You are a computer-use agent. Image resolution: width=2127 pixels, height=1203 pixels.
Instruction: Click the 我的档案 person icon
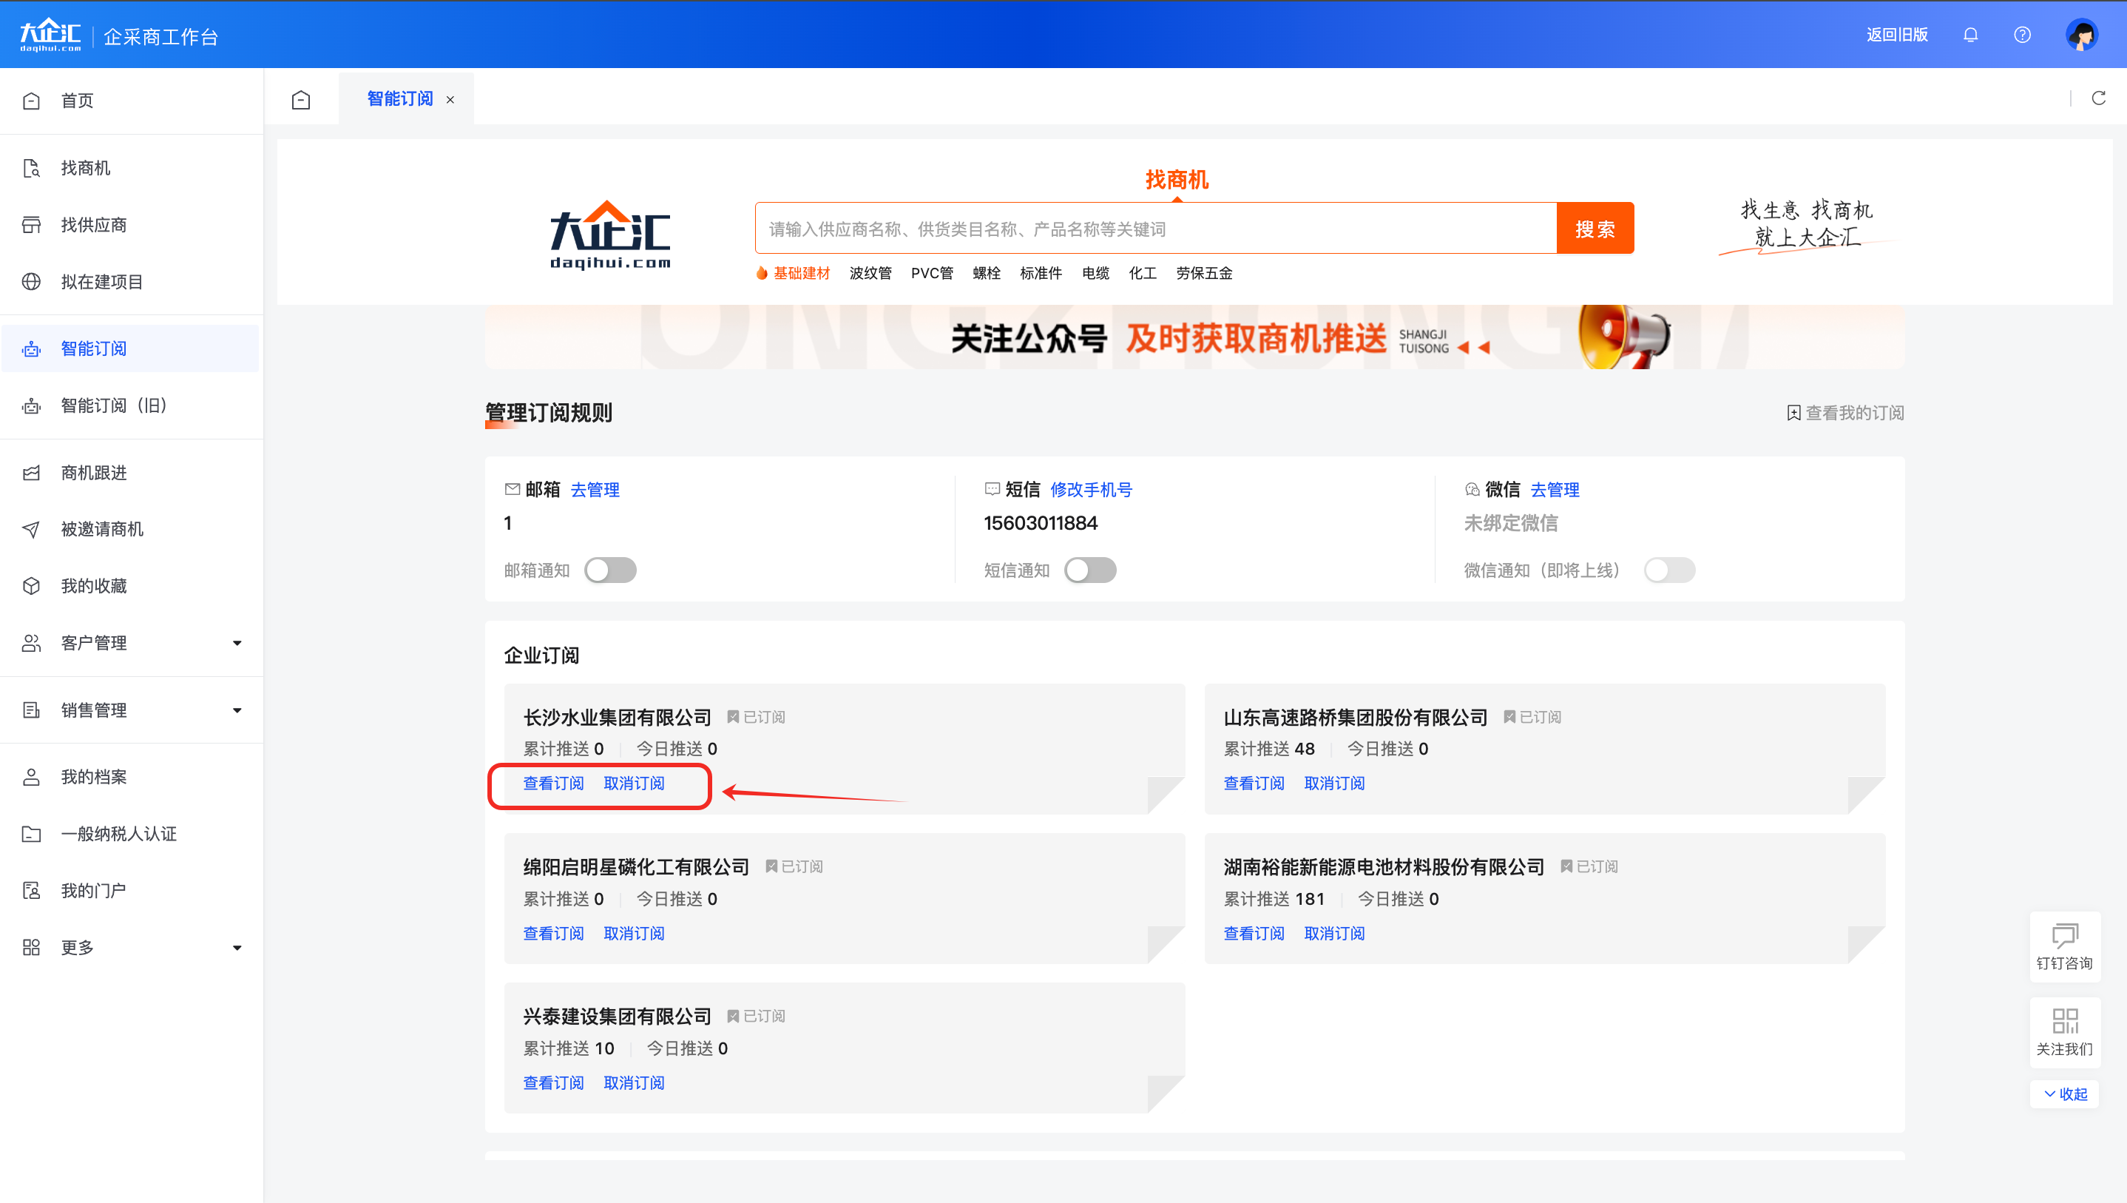(31, 777)
